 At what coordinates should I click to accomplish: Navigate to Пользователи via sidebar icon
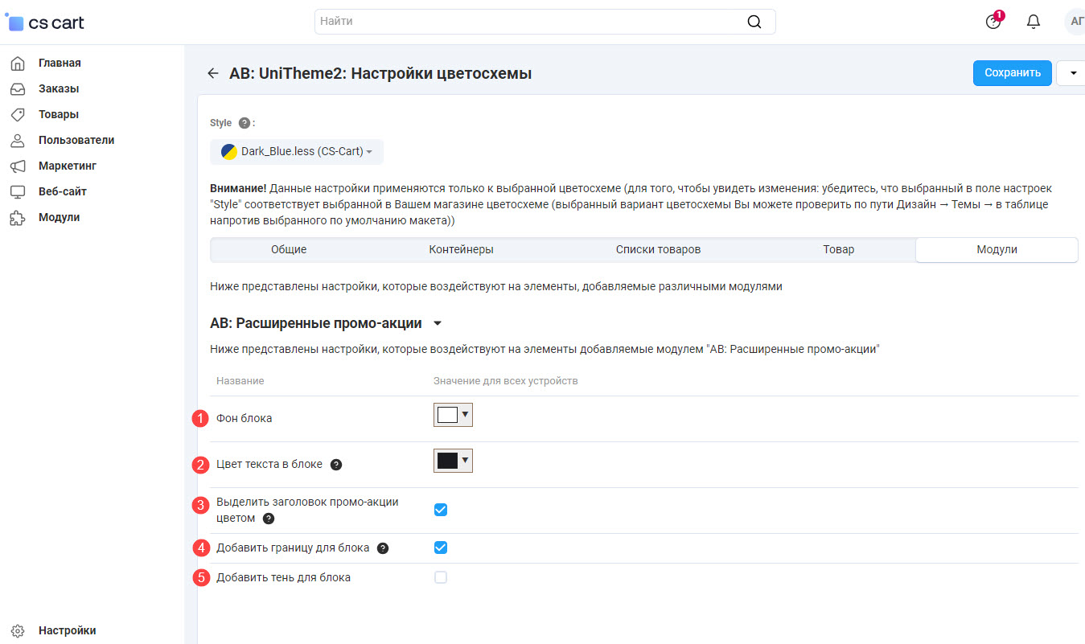(x=19, y=140)
